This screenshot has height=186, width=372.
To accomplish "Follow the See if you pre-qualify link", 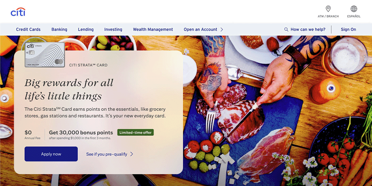I will 107,154.
